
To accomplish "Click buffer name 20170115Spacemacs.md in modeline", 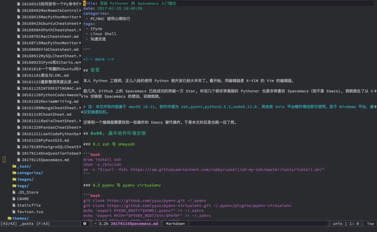I will [134, 224].
